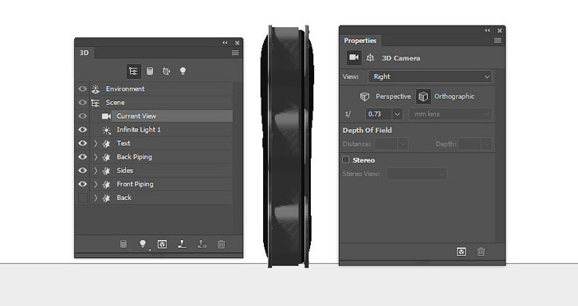Select the Properties tab
Screen dimensions: 578x306
tap(360, 41)
